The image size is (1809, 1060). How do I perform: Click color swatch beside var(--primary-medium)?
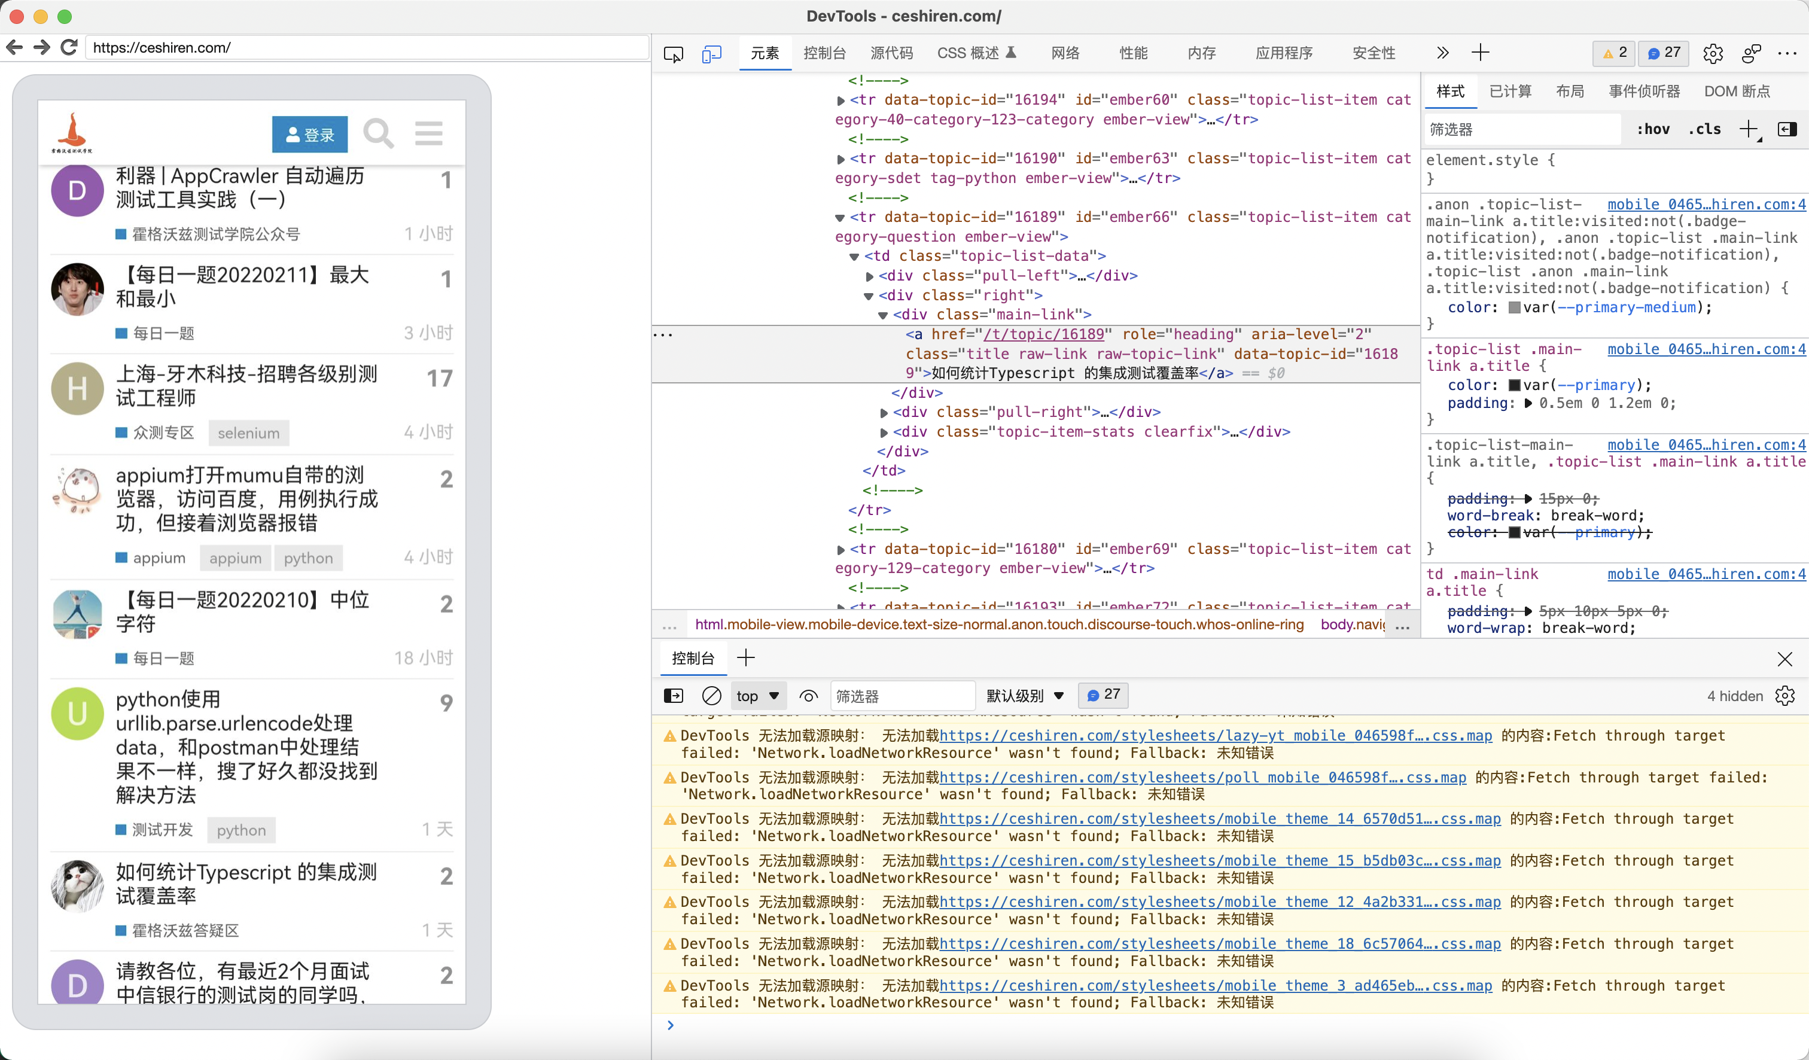(1514, 307)
